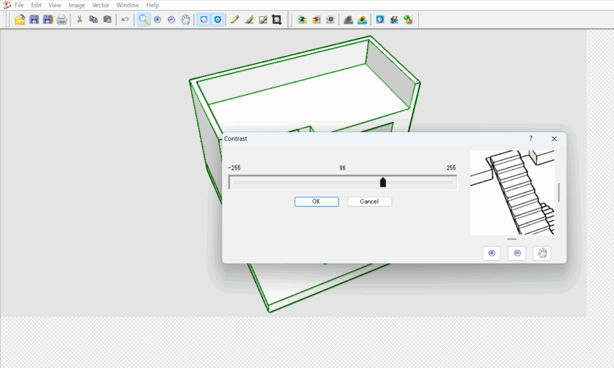Viewport: 614px width, 368px height.
Task: Select the Crop tool
Action: point(277,20)
